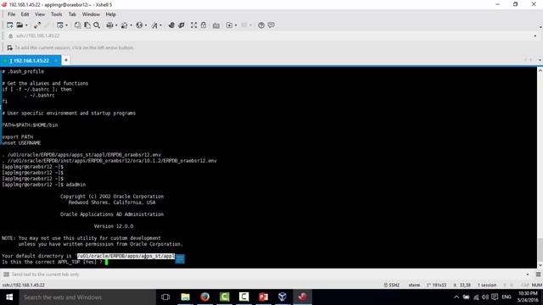
Task: Click the New session toolbar icon
Action: pos(9,25)
